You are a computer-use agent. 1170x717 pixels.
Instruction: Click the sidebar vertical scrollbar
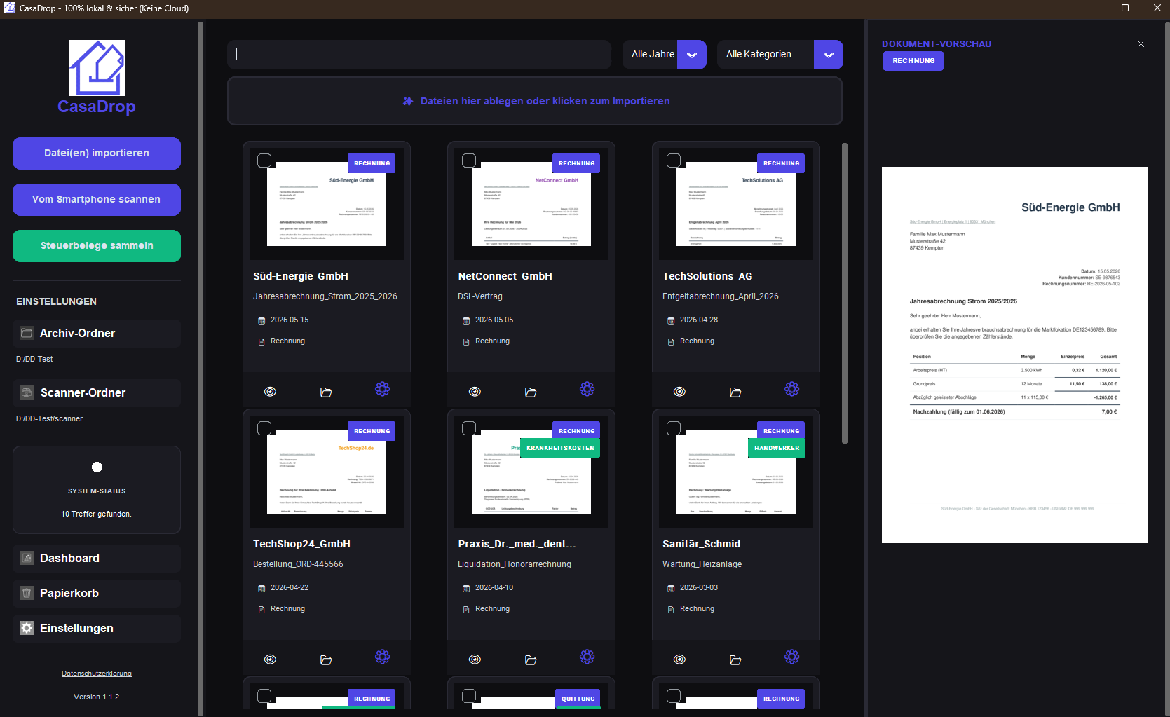(200, 368)
